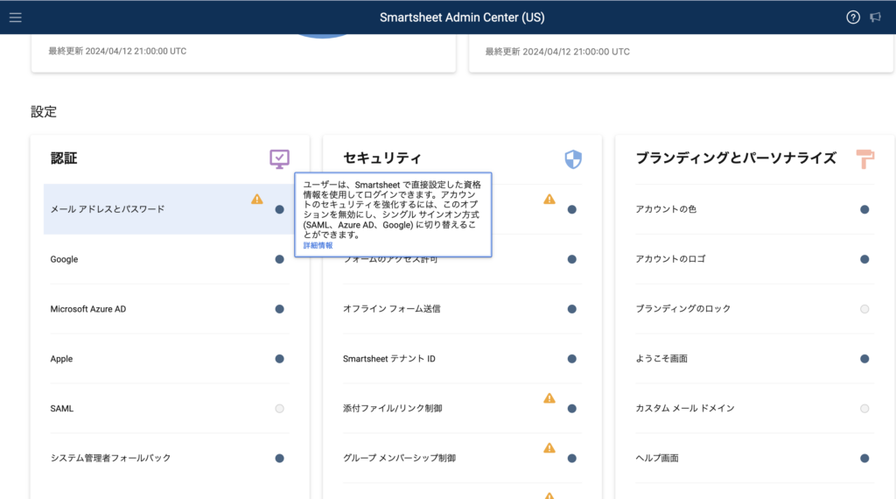The width and height of the screenshot is (896, 499).
Task: Toggle the フォームのアクセス許可 status dot
Action: 571,259
